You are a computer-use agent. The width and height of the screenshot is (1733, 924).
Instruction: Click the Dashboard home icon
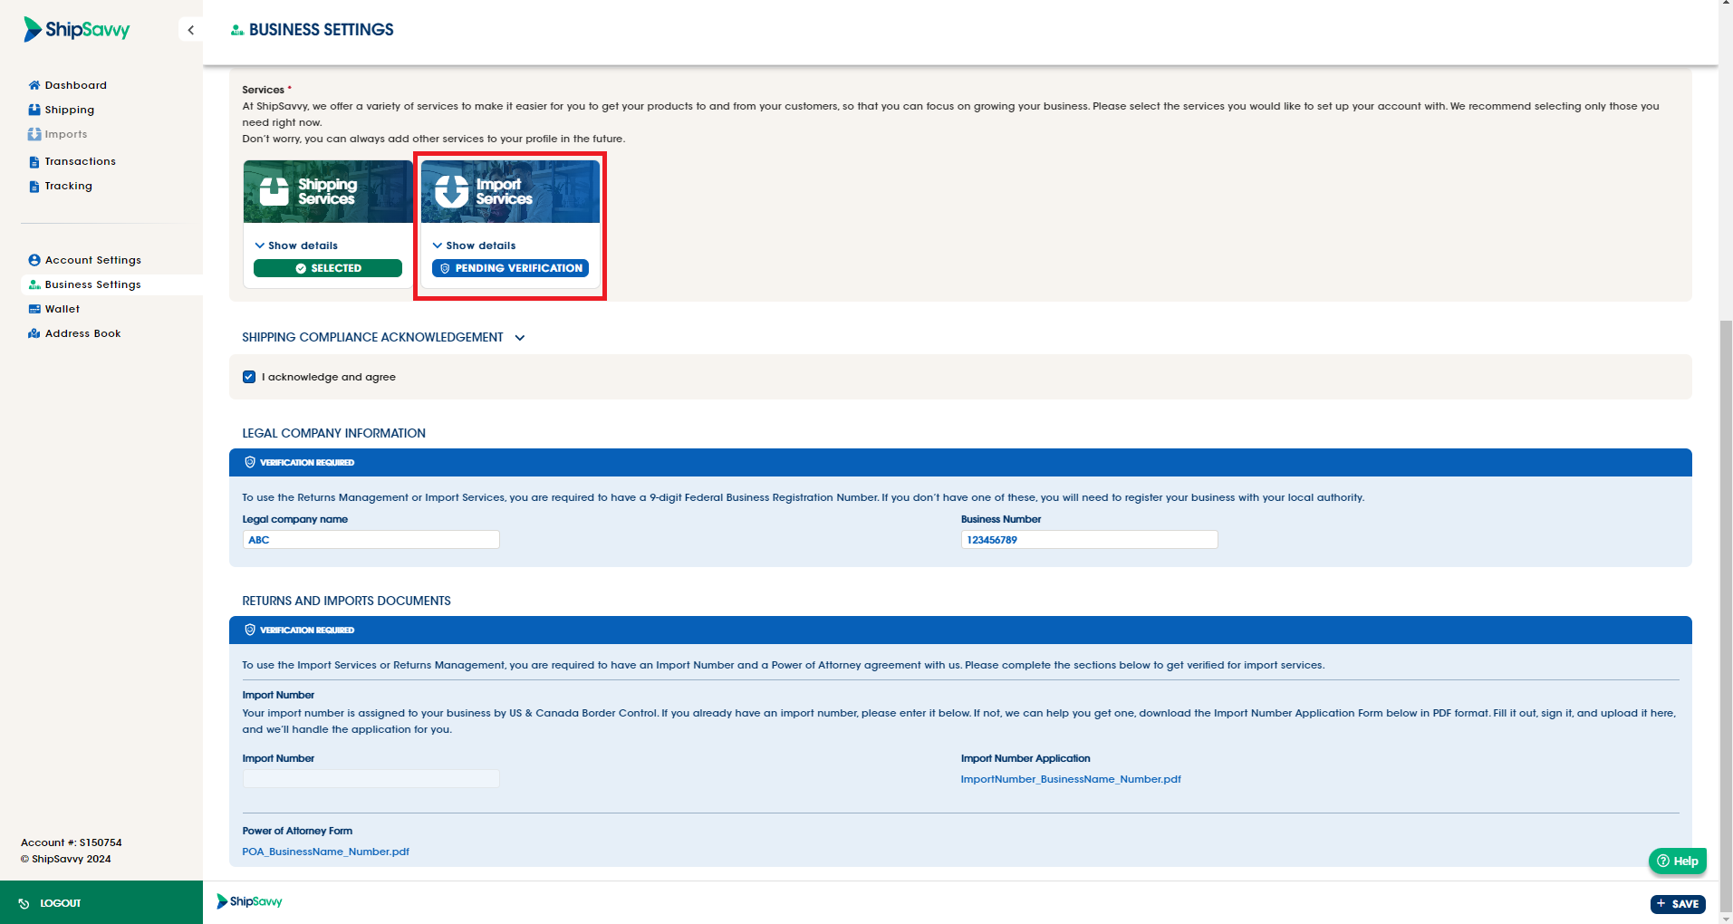click(x=34, y=85)
